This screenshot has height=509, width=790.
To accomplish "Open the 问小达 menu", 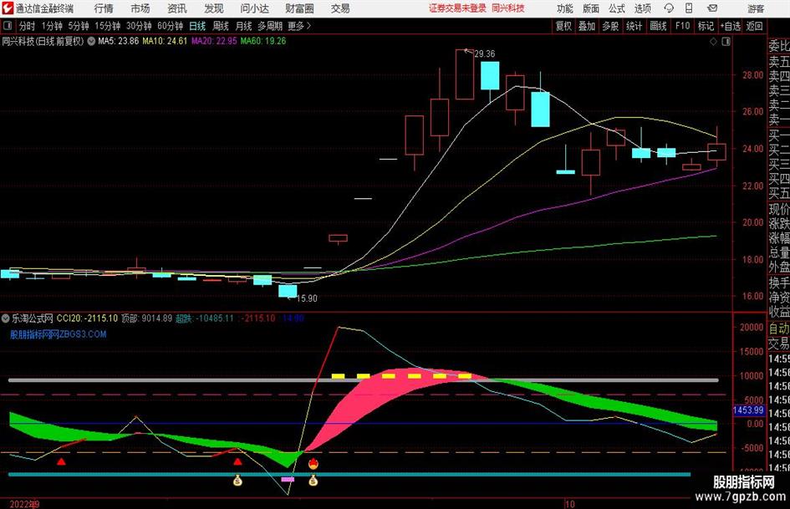I will tap(254, 8).
